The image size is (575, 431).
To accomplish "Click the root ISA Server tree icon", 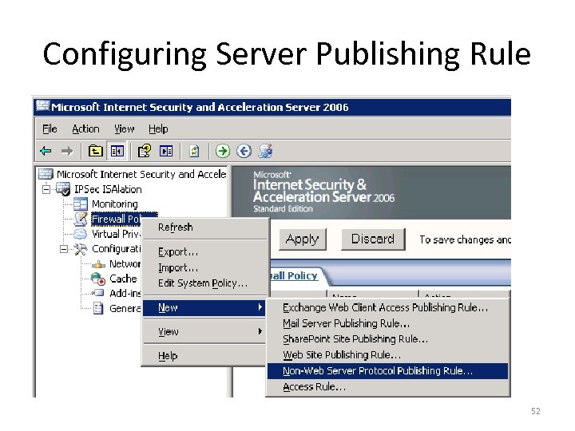I will point(46,174).
